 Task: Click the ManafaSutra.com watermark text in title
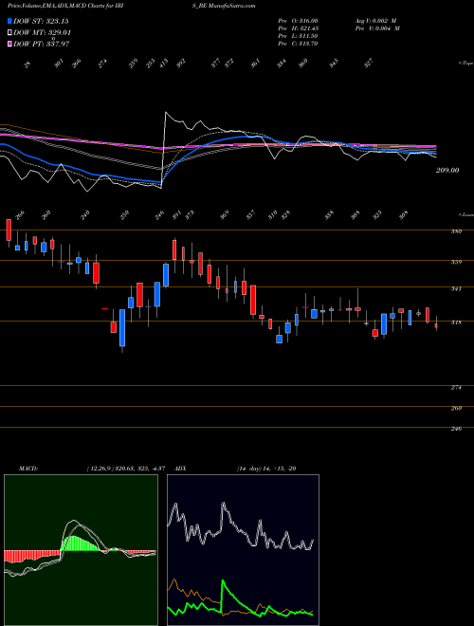234,6
